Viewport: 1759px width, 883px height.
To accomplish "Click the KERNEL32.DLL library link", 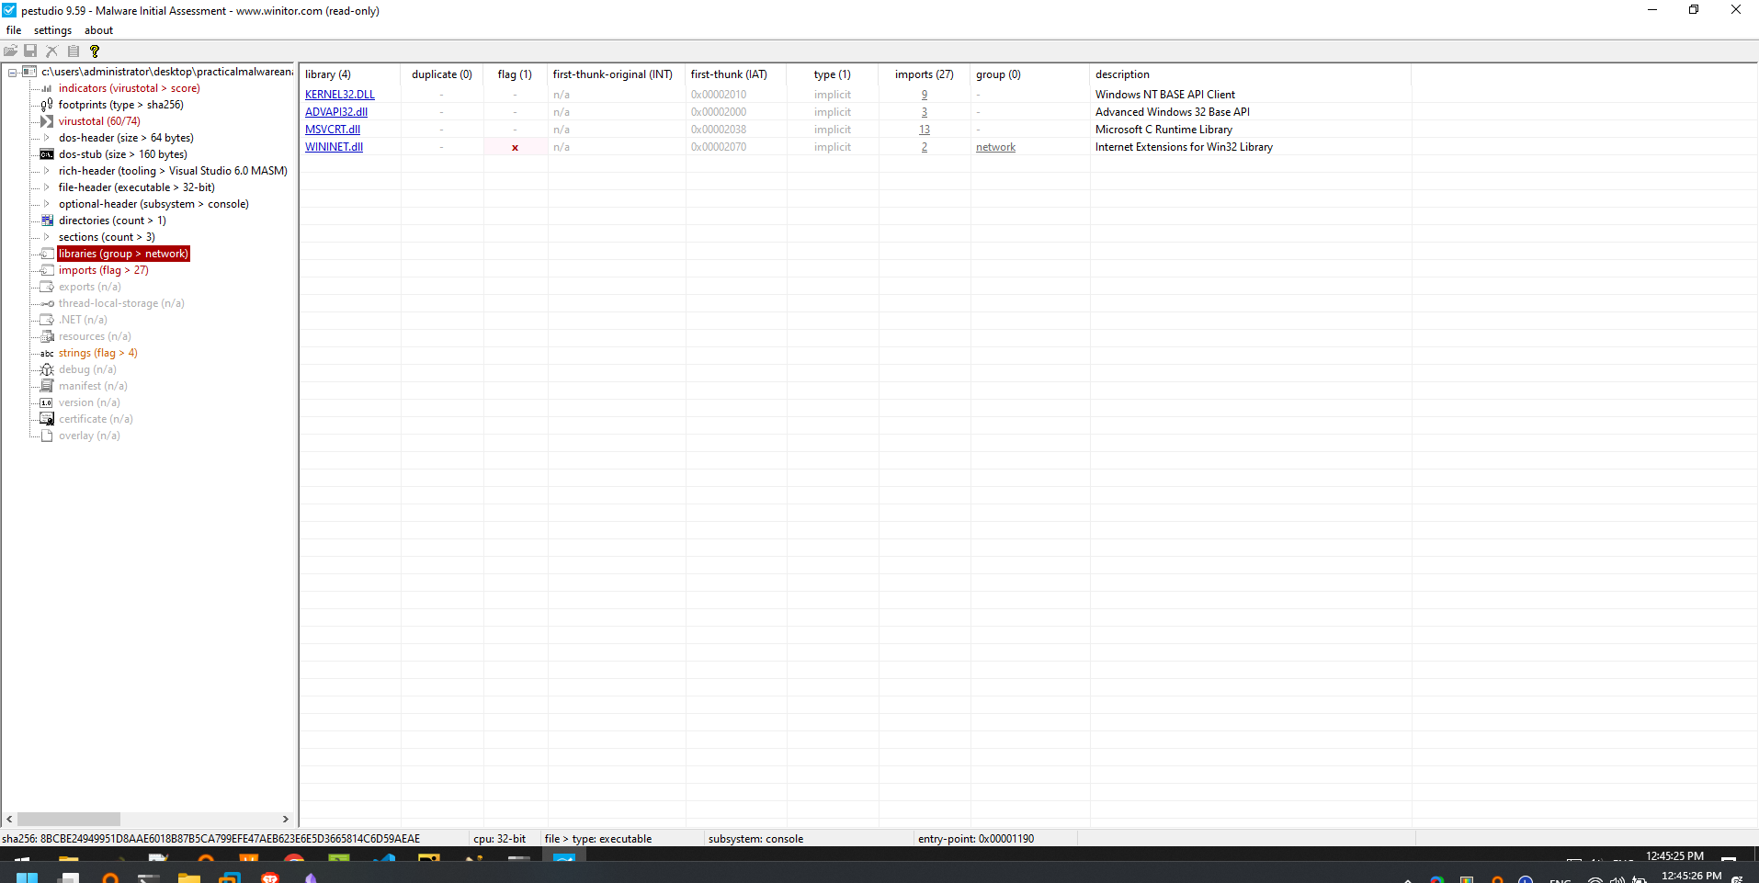I will (x=339, y=95).
